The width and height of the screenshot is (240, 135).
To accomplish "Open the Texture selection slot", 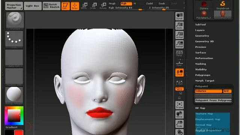I will tap(14, 77).
